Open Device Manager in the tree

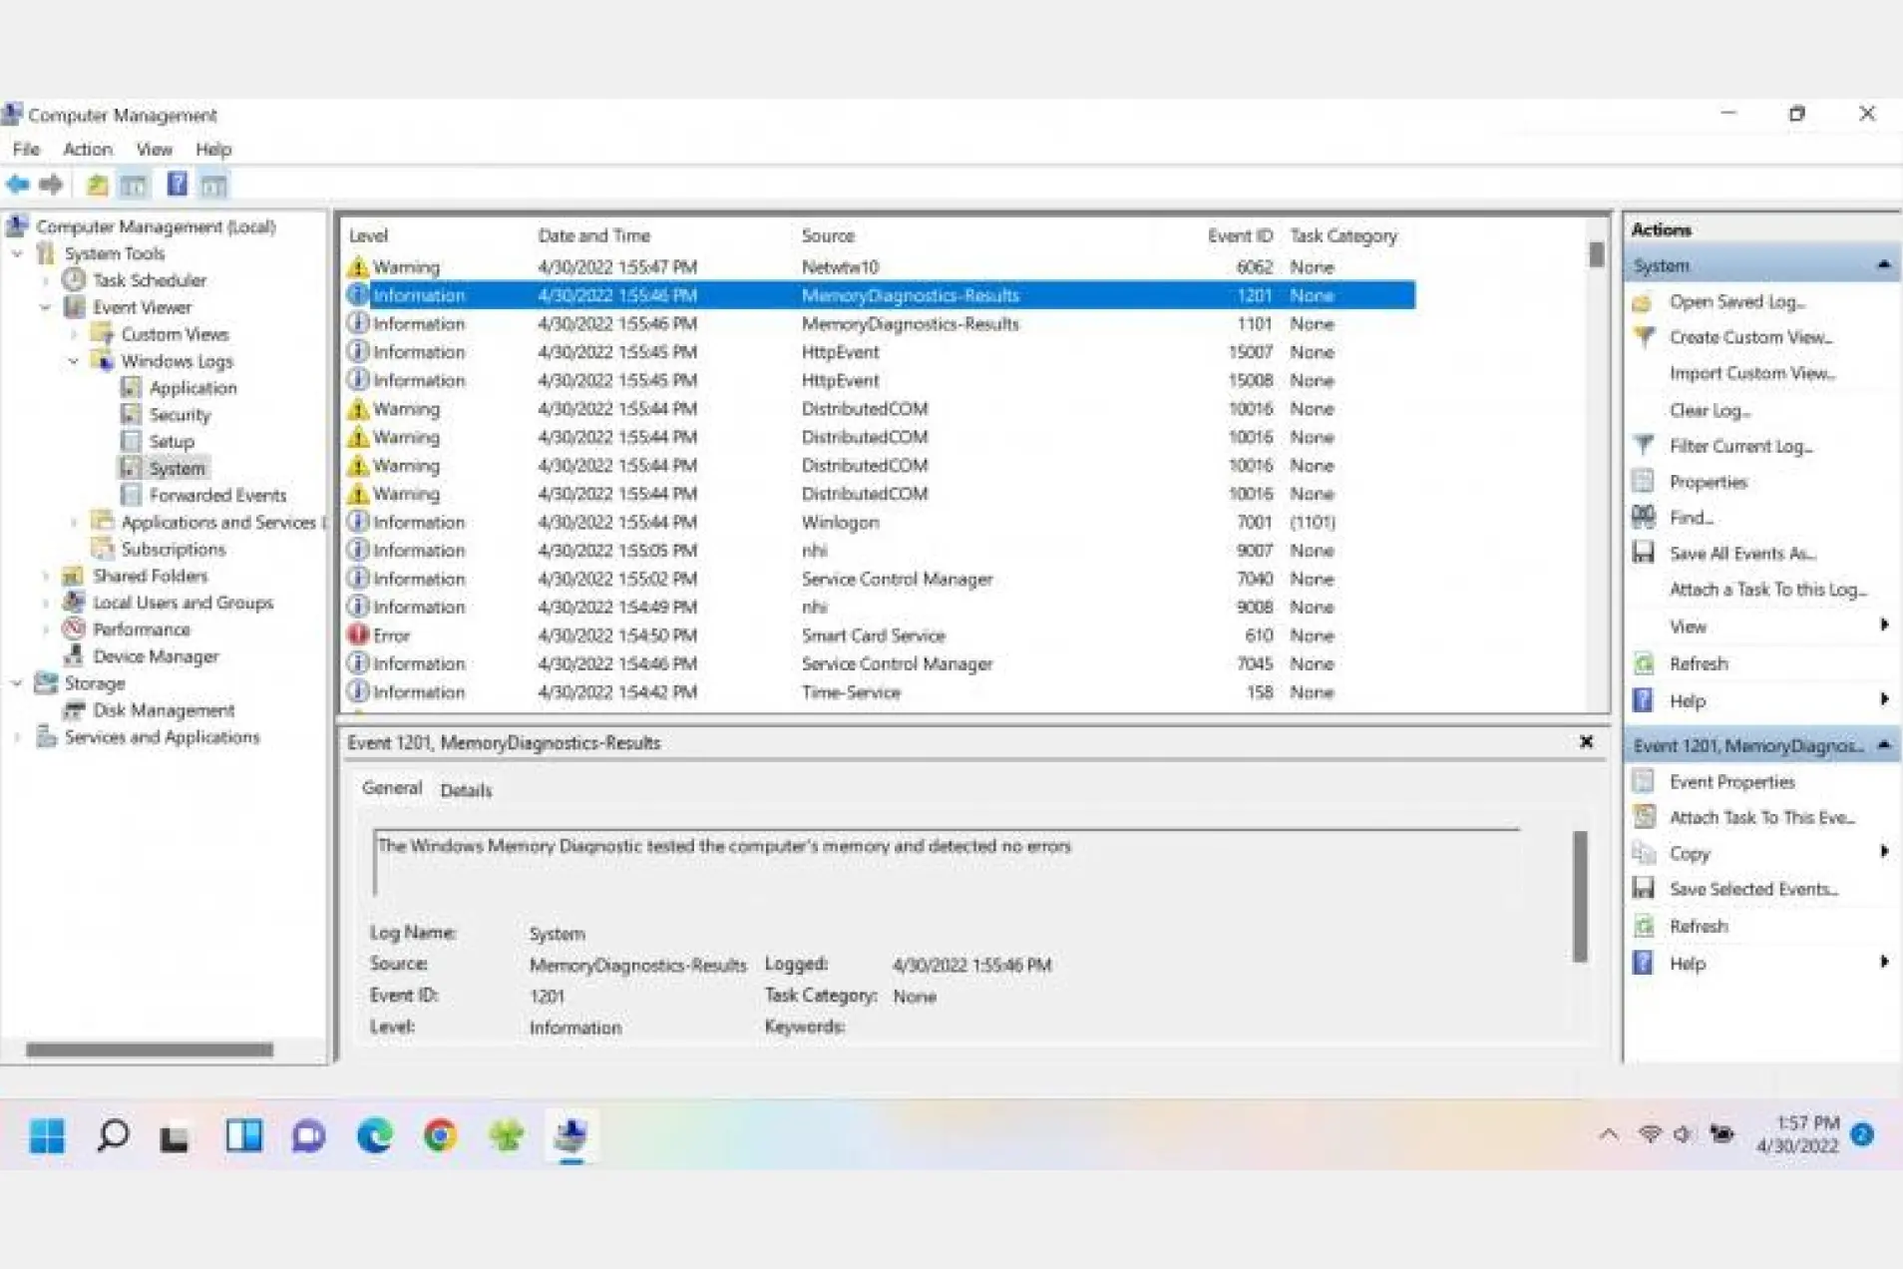(x=156, y=656)
